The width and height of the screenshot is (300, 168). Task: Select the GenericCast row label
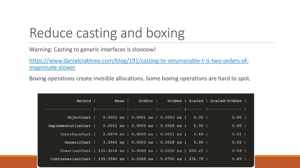pyautogui.click(x=78, y=142)
